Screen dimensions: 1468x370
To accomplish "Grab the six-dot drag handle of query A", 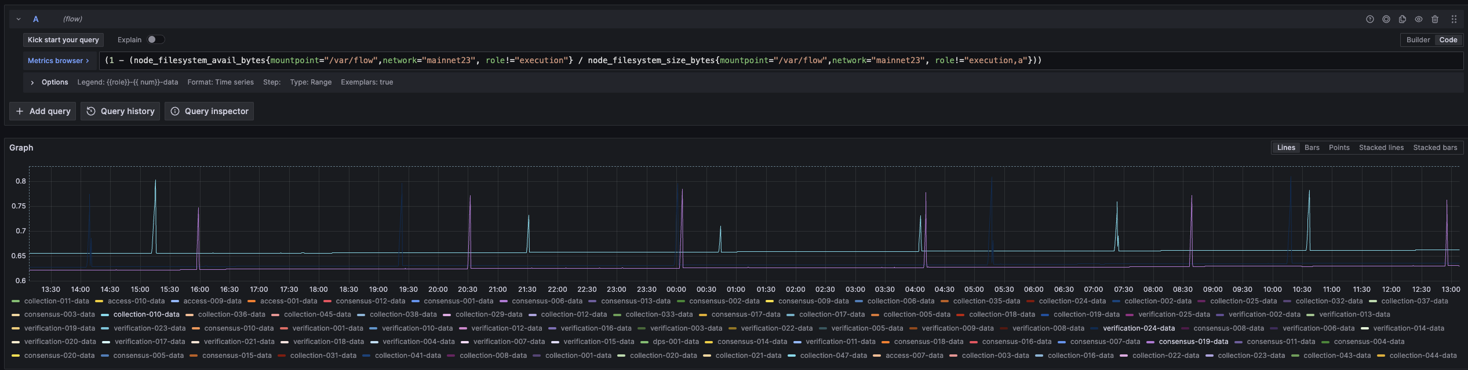I will (1454, 19).
